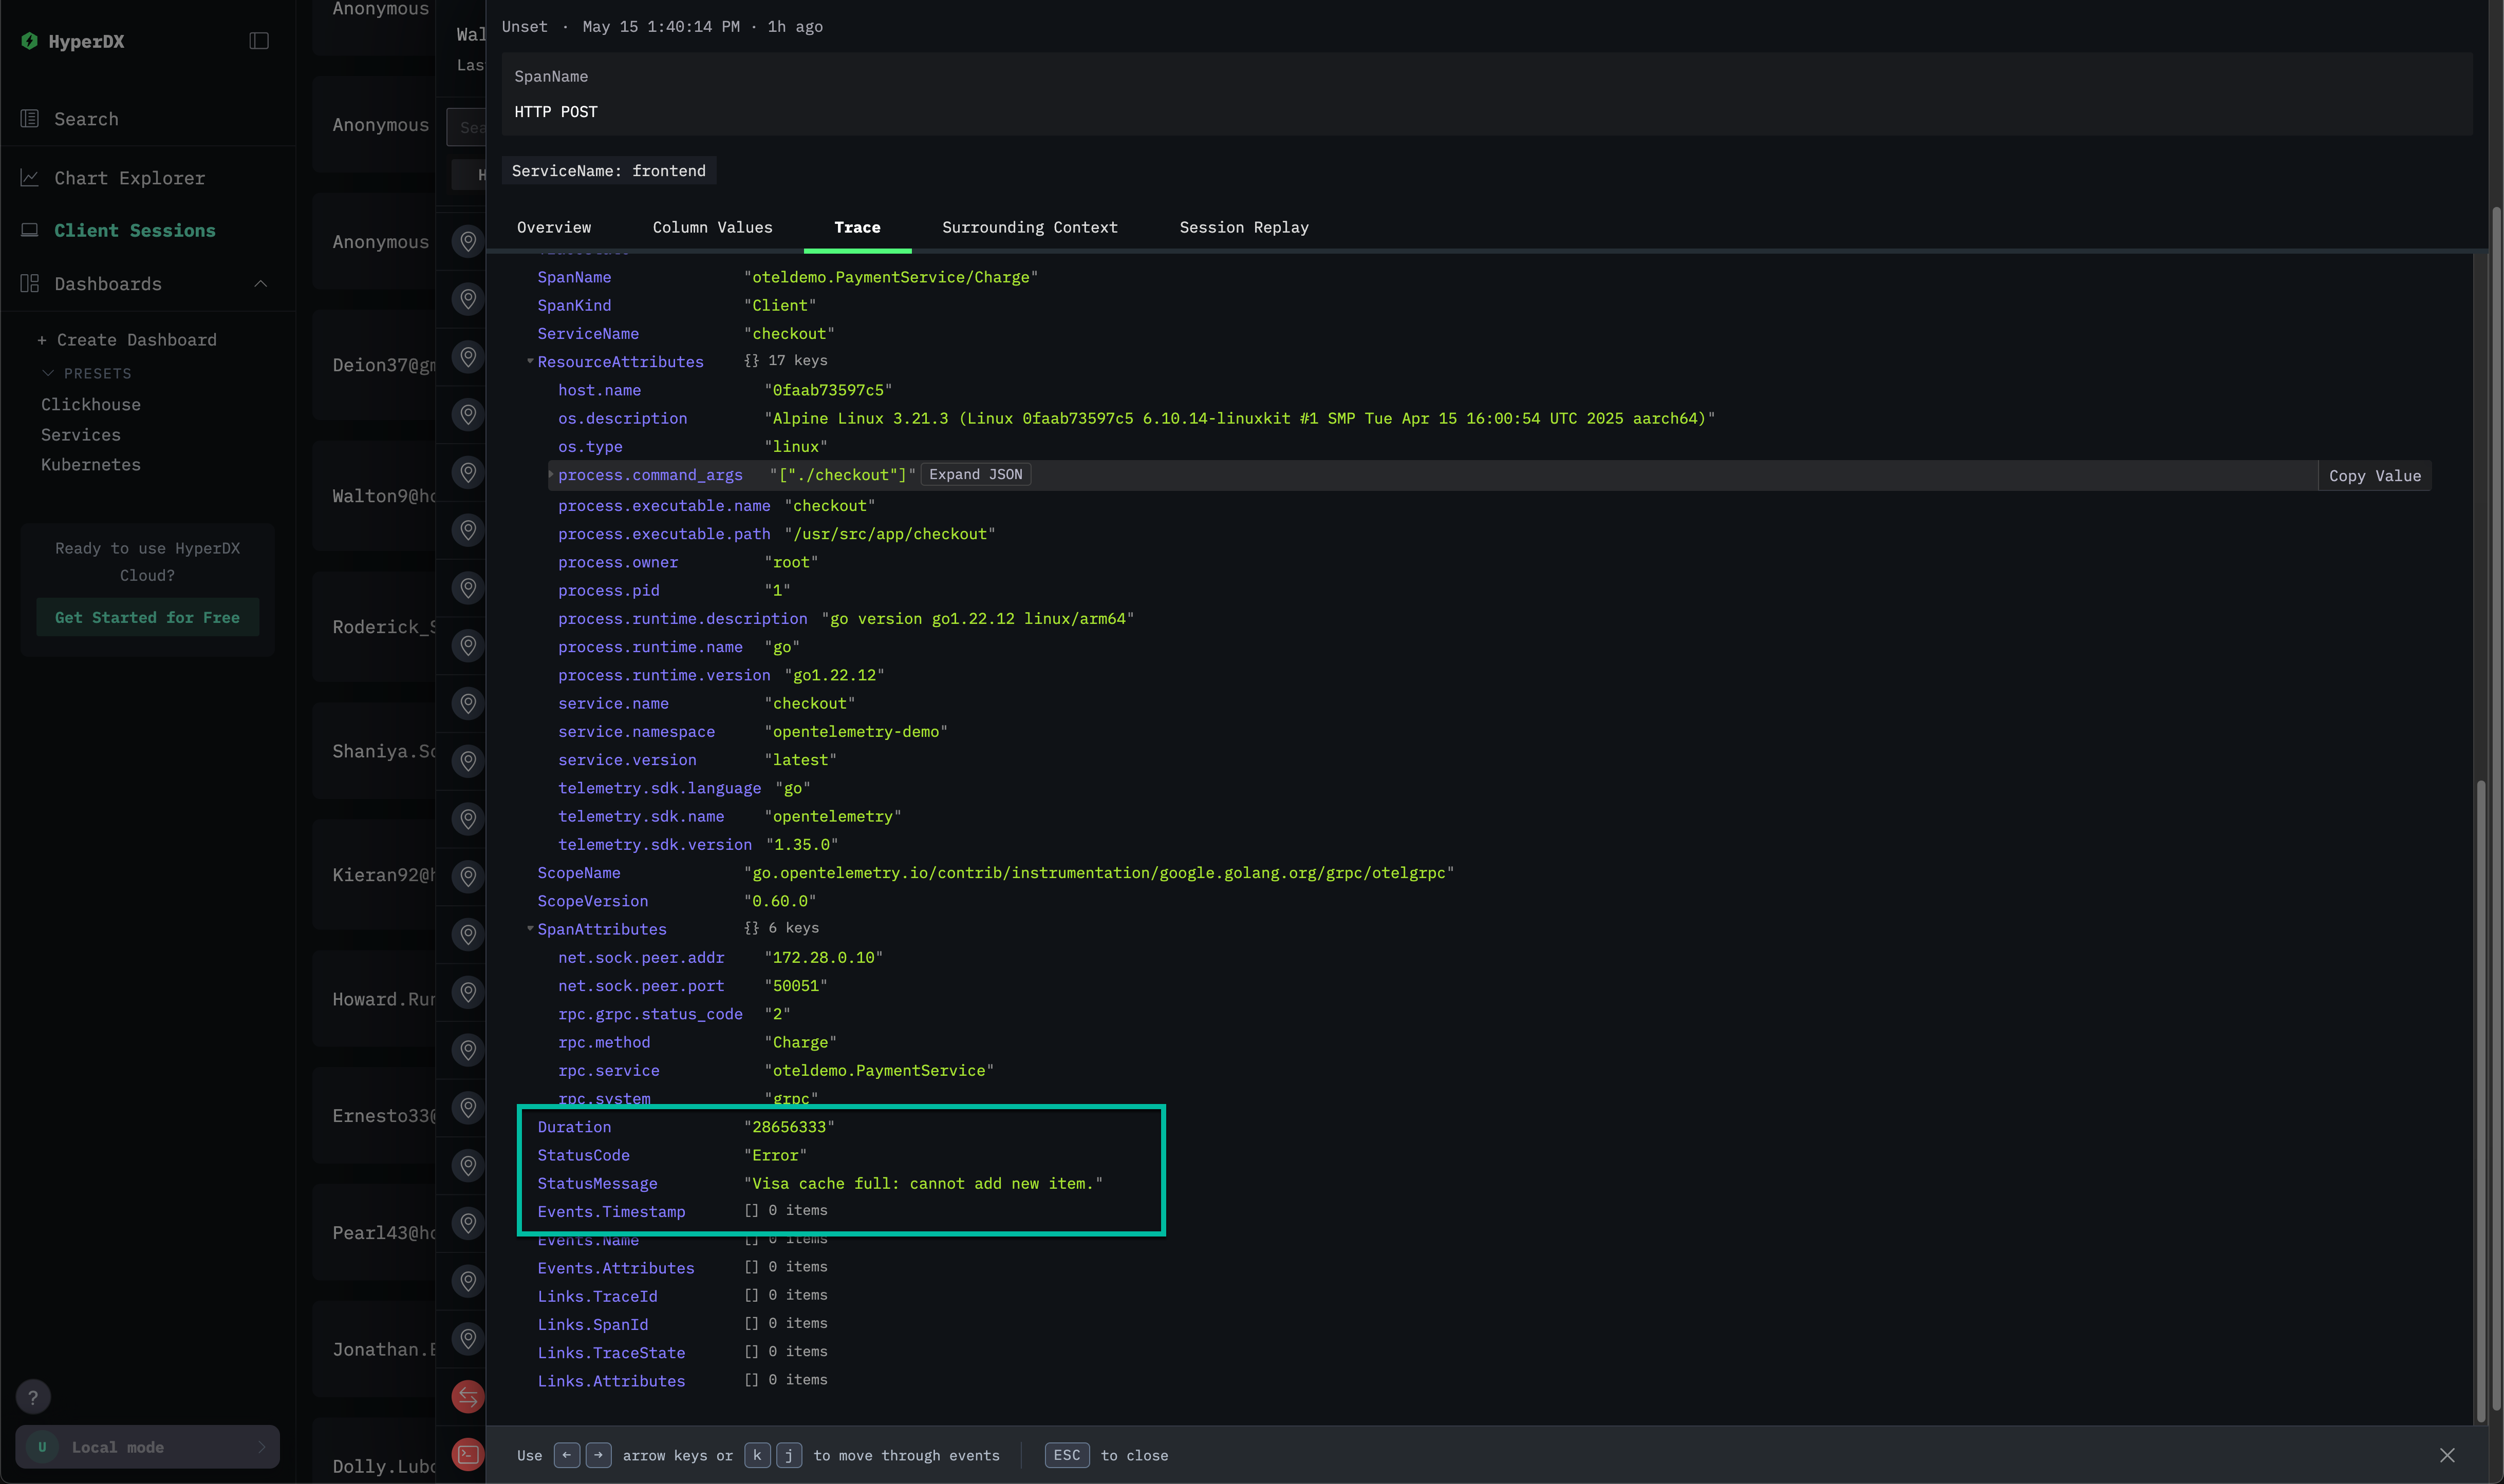
Task: Click the red network request event icon
Action: click(467, 1397)
